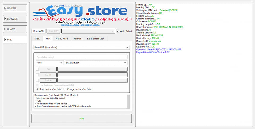
Task: Open the Flash / Read tab
Action: point(62,38)
